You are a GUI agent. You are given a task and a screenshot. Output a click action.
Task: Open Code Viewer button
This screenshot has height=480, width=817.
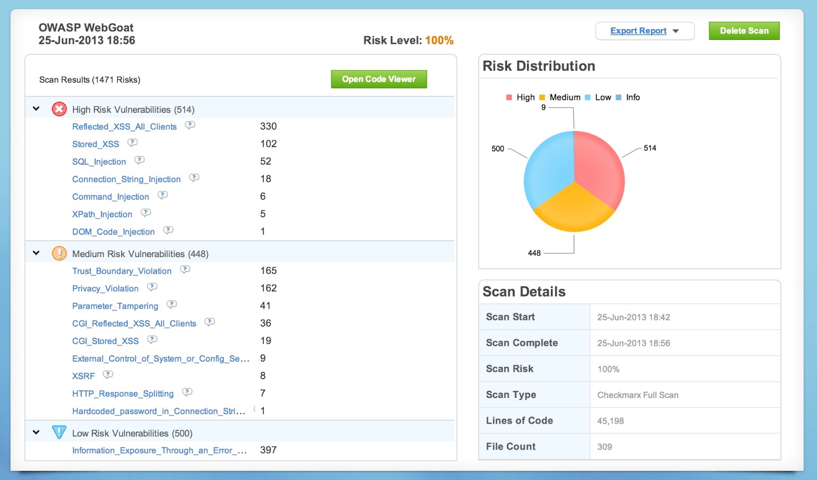(379, 79)
